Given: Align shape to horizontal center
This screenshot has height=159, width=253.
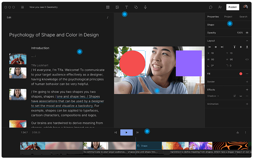Looking at the screenshot, I should [x=216, y=47].
